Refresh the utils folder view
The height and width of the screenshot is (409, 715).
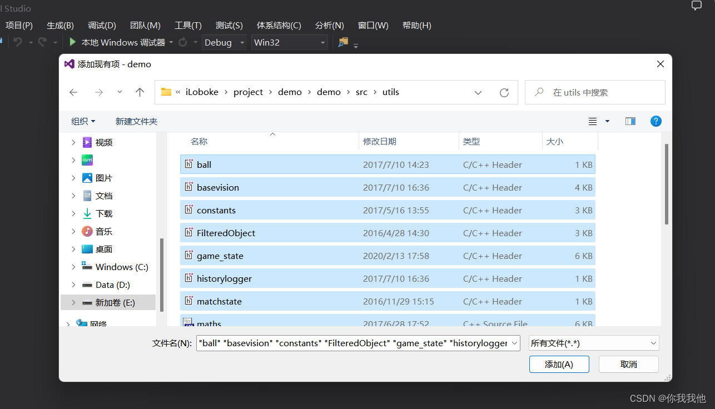tap(504, 92)
